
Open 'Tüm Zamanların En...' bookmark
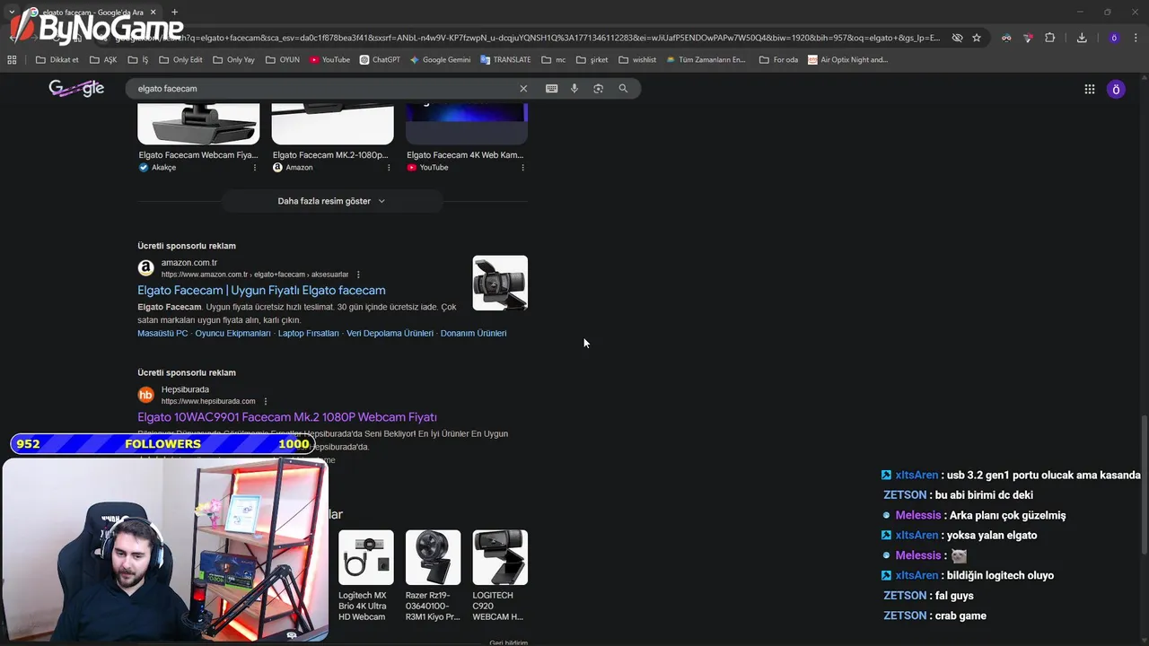(706, 60)
